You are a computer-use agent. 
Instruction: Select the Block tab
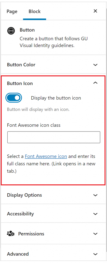35,11
